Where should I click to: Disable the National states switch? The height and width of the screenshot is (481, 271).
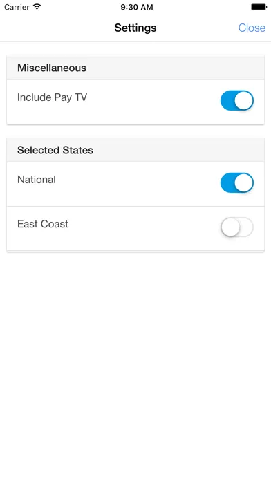tap(237, 182)
